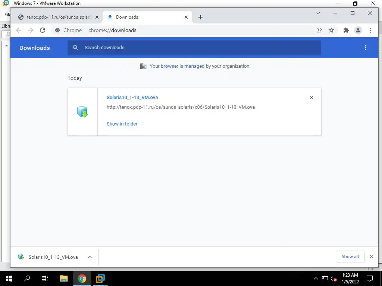382x286 pixels.
Task: Go forward using Chrome's forward arrow
Action: click(31, 30)
